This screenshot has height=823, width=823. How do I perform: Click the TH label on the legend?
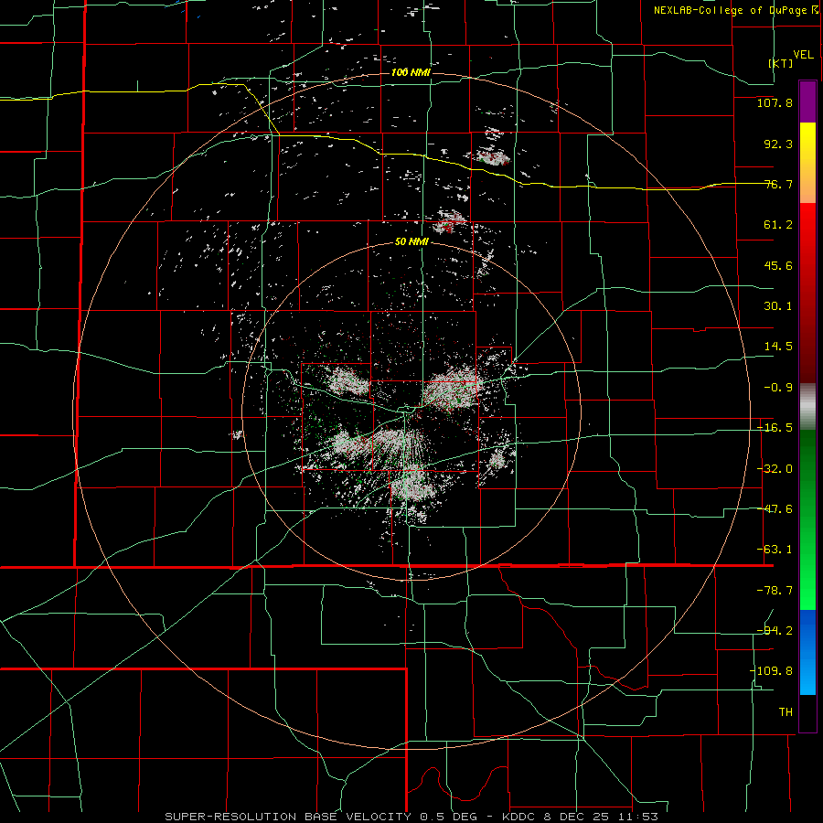click(786, 711)
